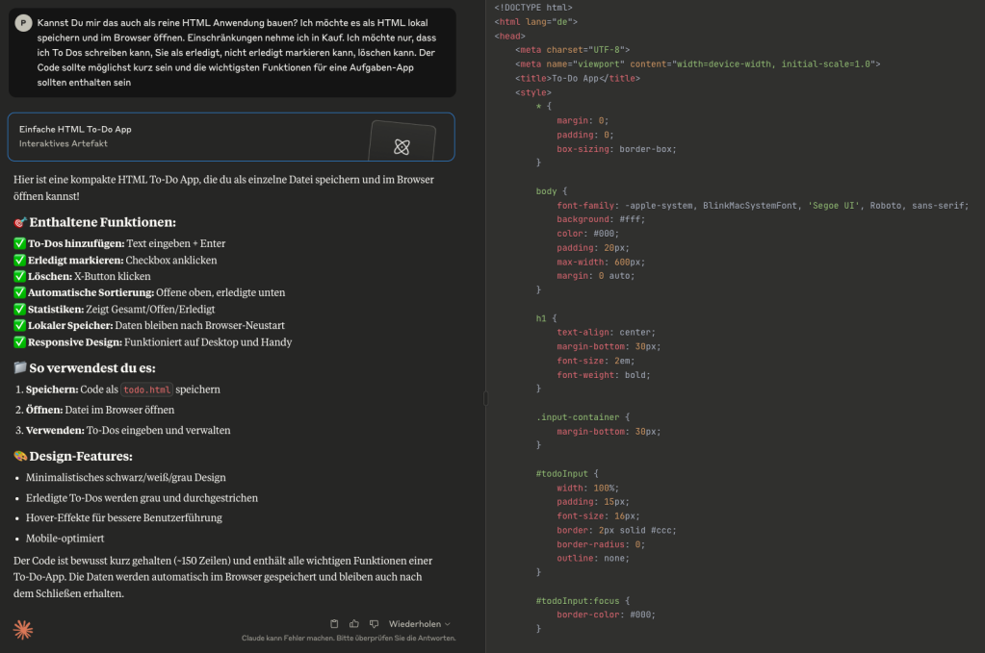985x653 pixels.
Task: Click the bullet 'Hover-Effekte für bessere Benutzerführung'
Action: [124, 517]
